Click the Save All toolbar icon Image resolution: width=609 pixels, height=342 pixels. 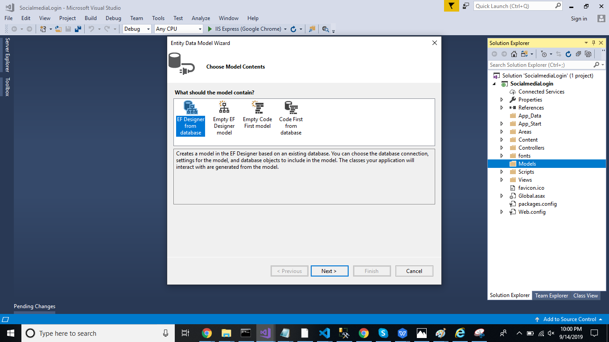pos(78,29)
